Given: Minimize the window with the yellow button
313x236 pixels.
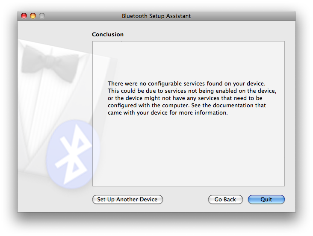Looking at the screenshot, I should [x=33, y=16].
